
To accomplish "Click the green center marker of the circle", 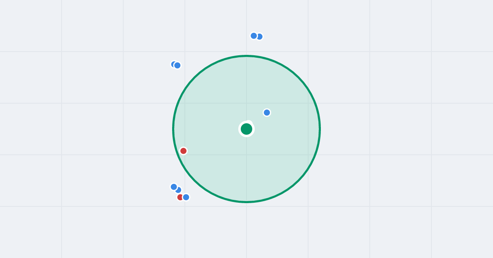I will pyautogui.click(x=246, y=129).
